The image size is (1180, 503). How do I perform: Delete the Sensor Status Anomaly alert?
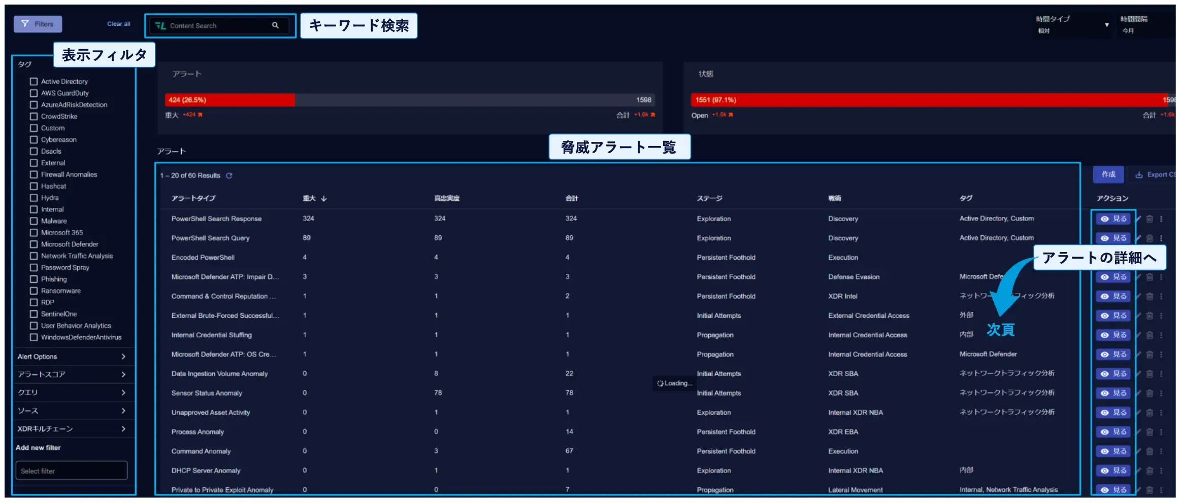(x=1150, y=393)
